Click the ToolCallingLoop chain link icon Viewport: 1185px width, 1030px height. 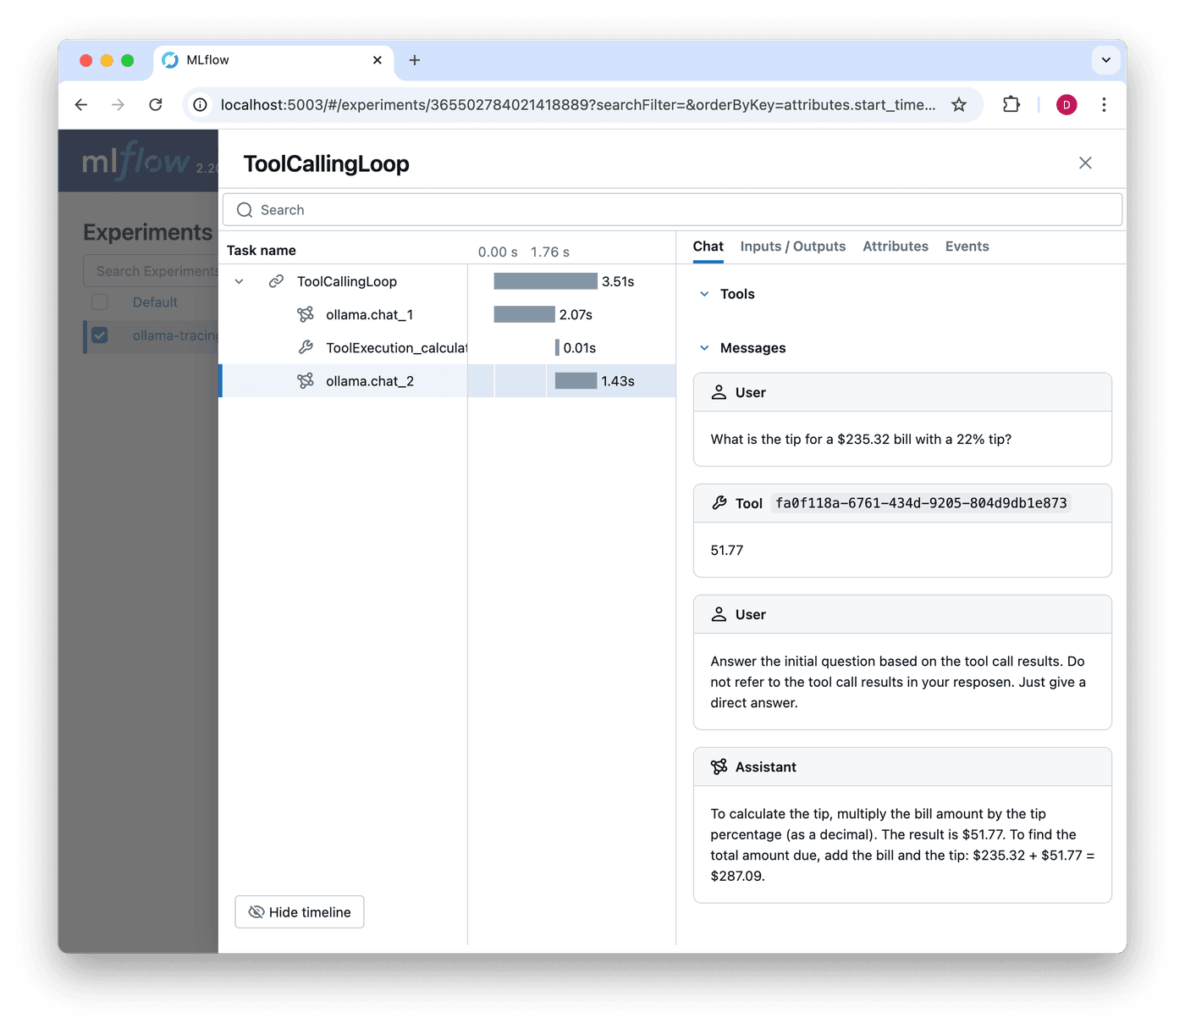click(276, 282)
